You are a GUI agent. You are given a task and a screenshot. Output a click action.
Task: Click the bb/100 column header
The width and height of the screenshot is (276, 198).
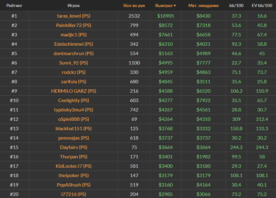point(236,5)
